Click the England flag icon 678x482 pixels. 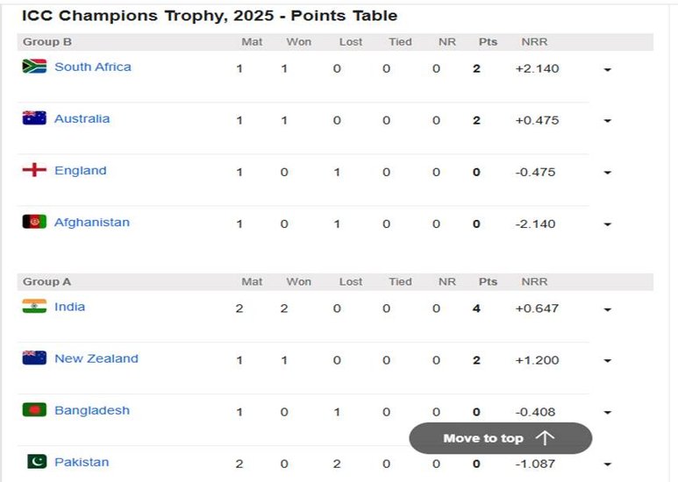click(34, 170)
